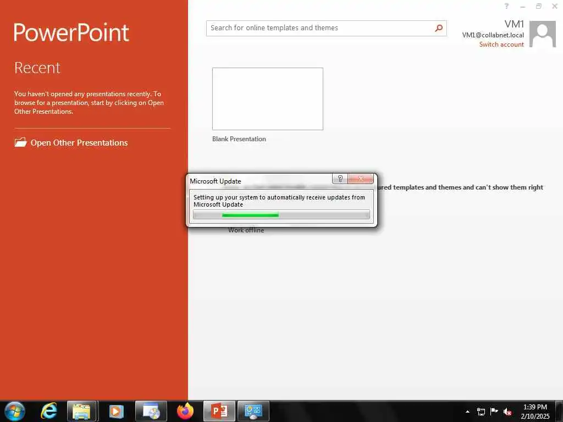Open the installer disc window taskbar icon
This screenshot has height=422, width=563.
pos(151,411)
